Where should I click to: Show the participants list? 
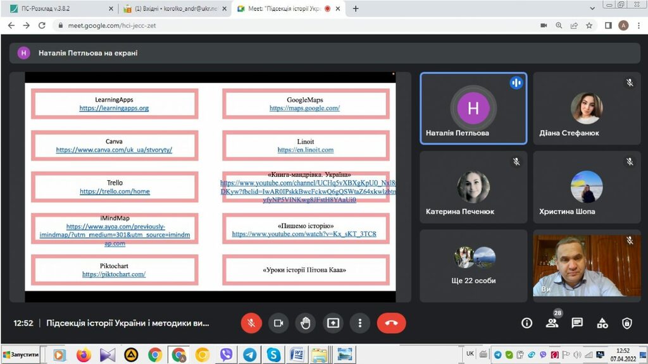click(x=552, y=323)
